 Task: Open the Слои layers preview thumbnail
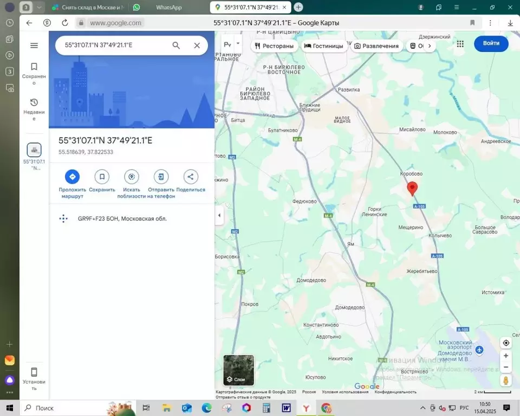(238, 371)
